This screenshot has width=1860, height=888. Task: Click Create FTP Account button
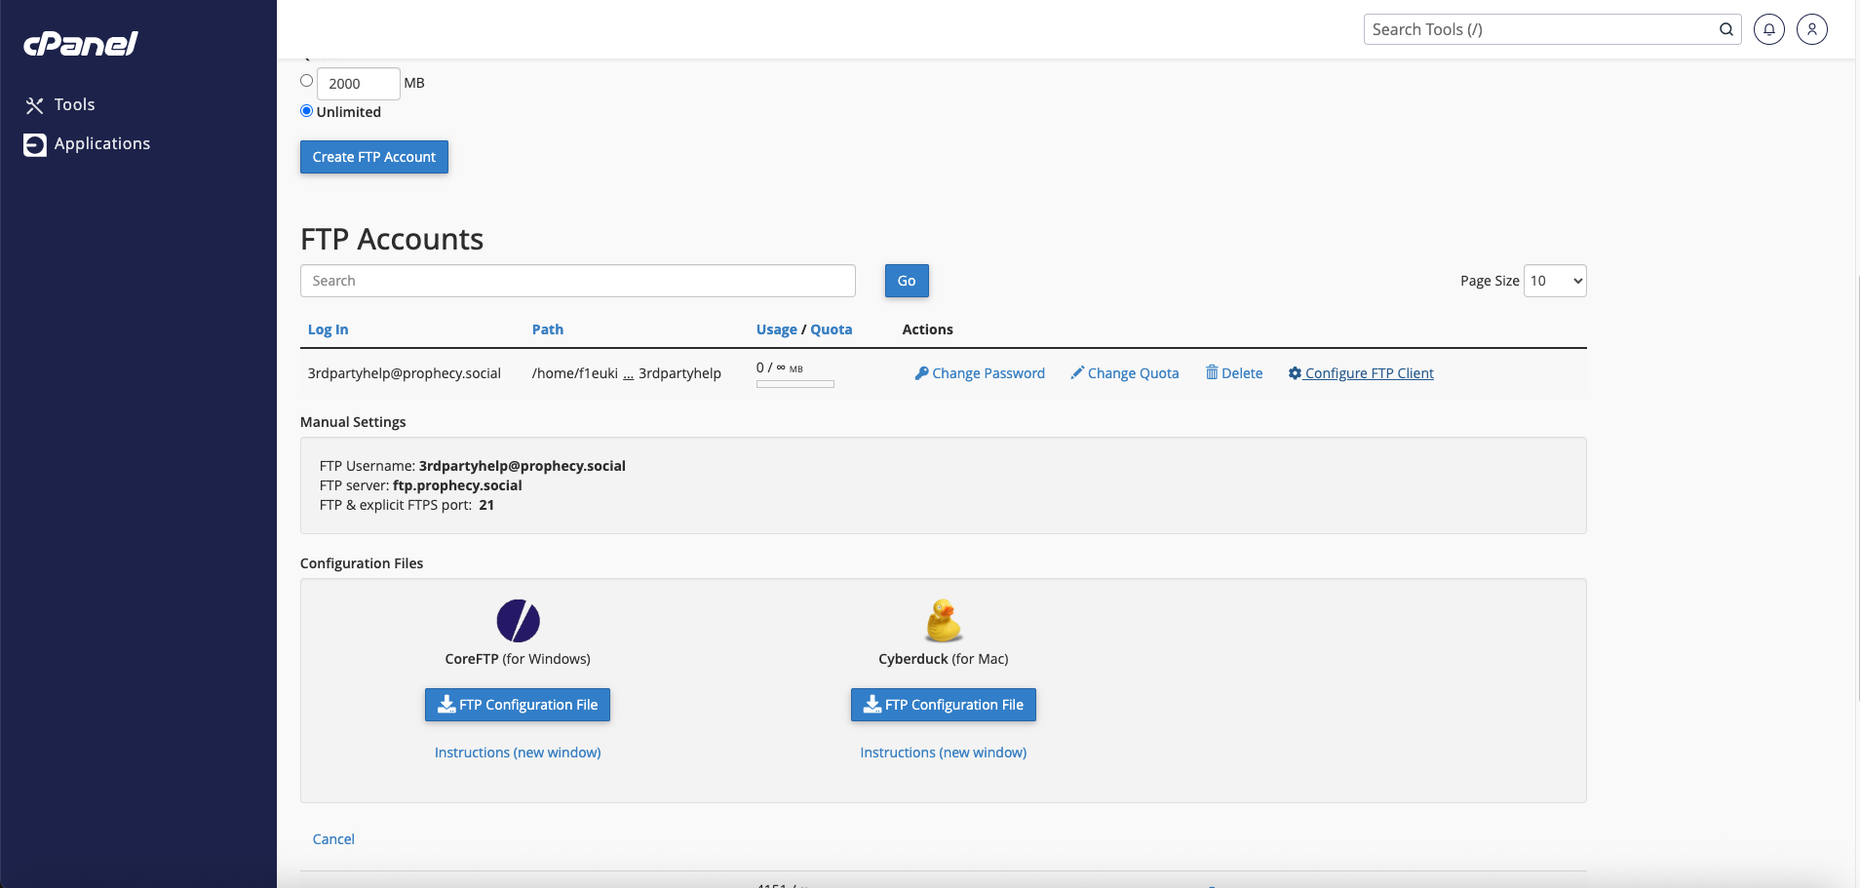coord(374,157)
